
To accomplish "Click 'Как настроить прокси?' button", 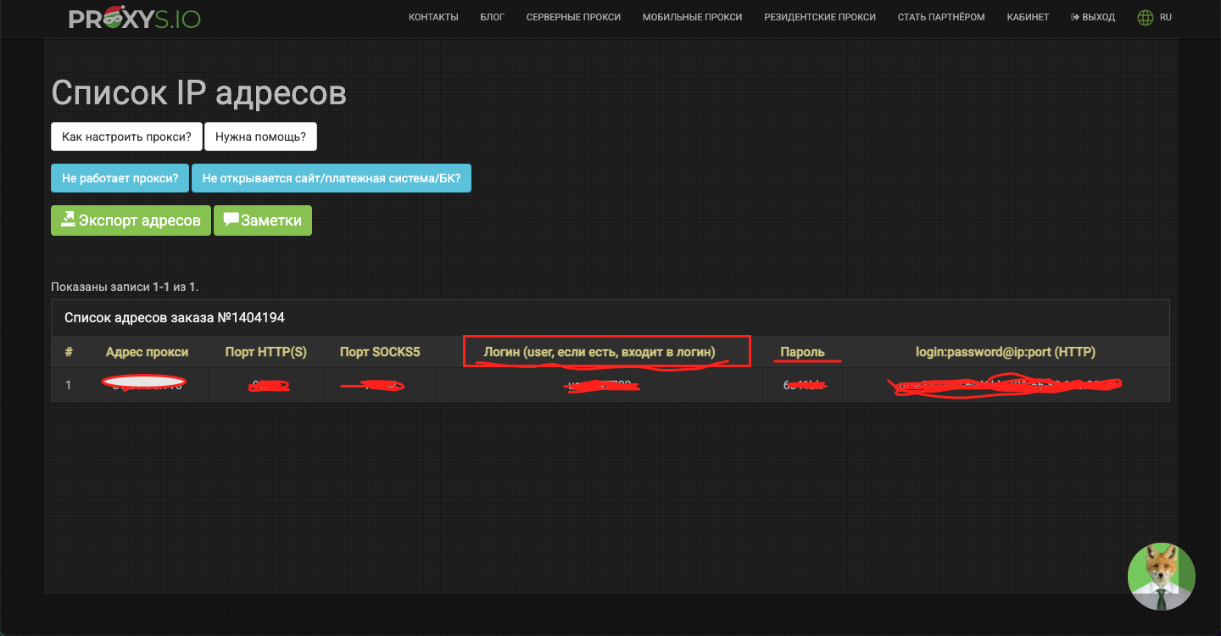I will click(x=126, y=137).
